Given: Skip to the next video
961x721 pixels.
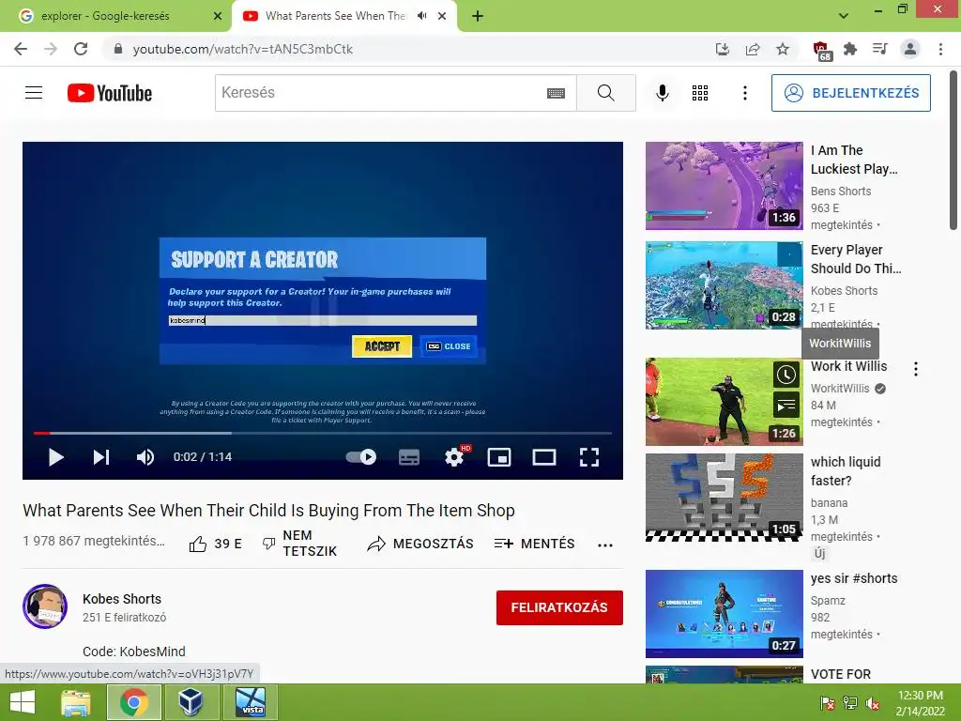Looking at the screenshot, I should click(101, 457).
